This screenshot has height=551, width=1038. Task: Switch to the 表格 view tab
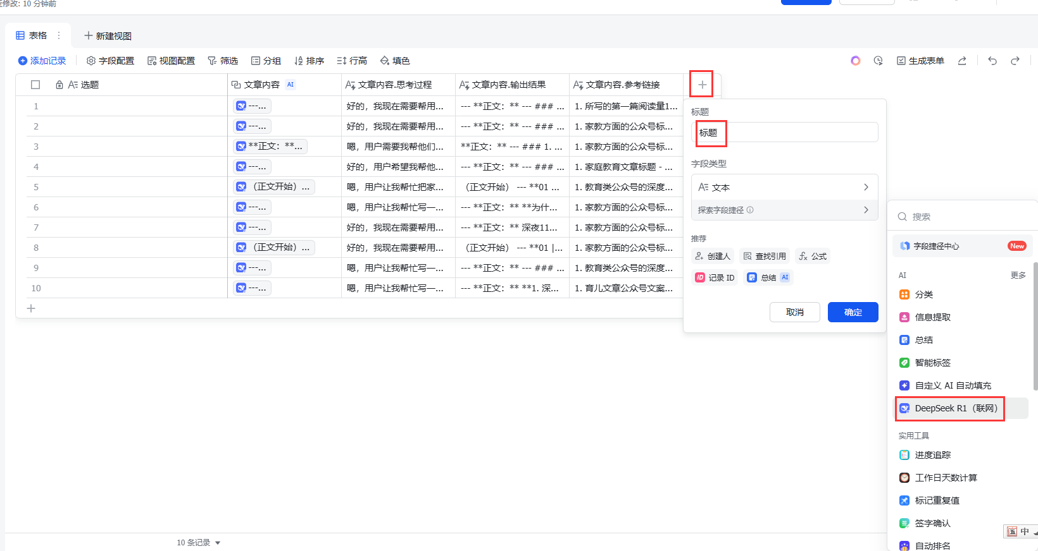pyautogui.click(x=32, y=35)
